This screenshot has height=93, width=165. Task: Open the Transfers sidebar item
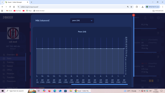tap(11, 78)
